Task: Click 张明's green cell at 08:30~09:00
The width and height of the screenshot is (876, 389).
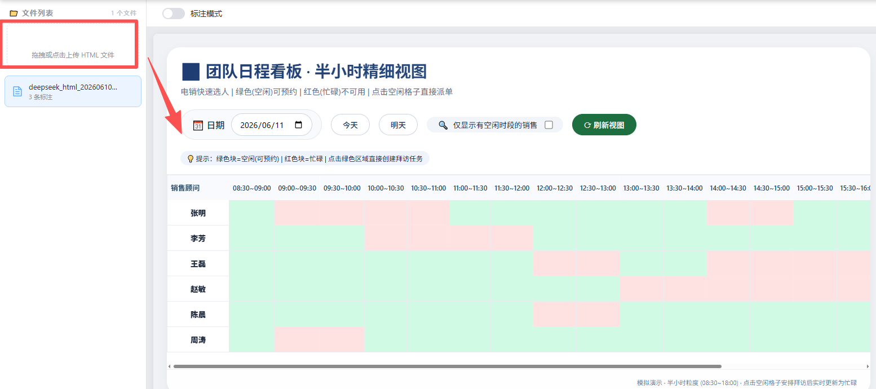Action: (x=251, y=213)
